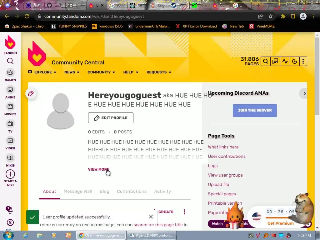Bookmark this page with the star icon
This screenshot has width=320, height=240.
tap(270, 16)
